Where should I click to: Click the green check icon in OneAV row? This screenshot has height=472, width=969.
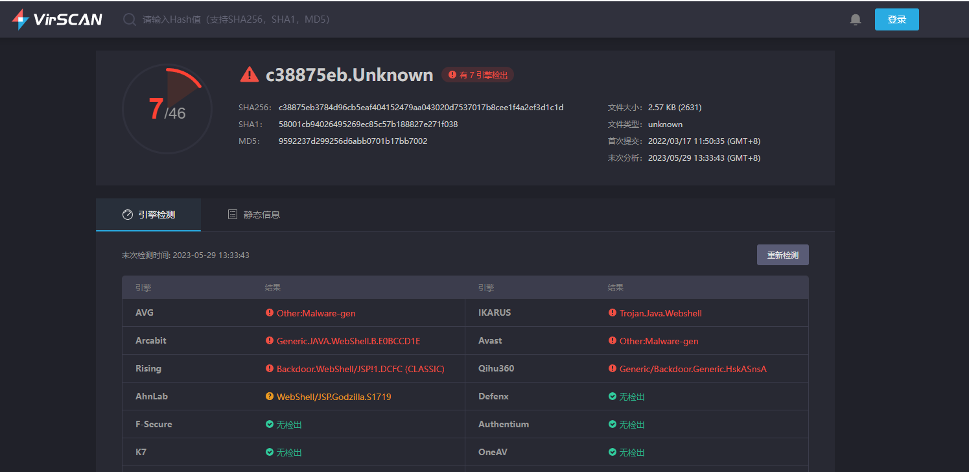pyautogui.click(x=613, y=452)
